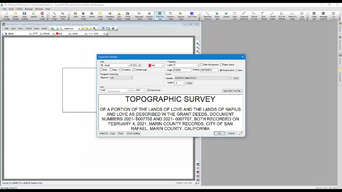Select the Units radio button

click(x=236, y=70)
